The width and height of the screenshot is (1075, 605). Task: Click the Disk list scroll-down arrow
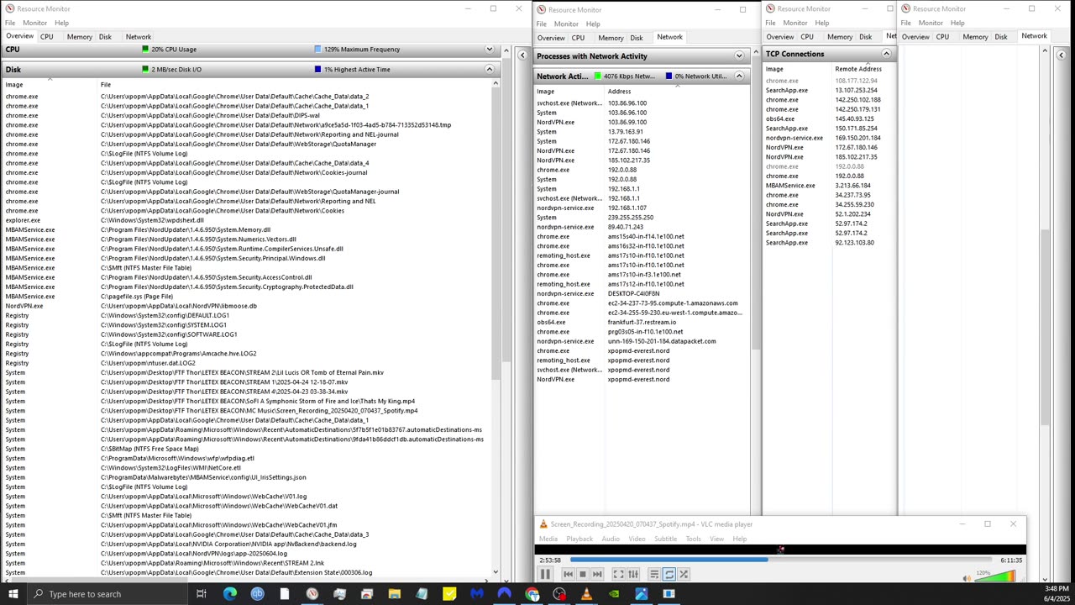(496, 572)
